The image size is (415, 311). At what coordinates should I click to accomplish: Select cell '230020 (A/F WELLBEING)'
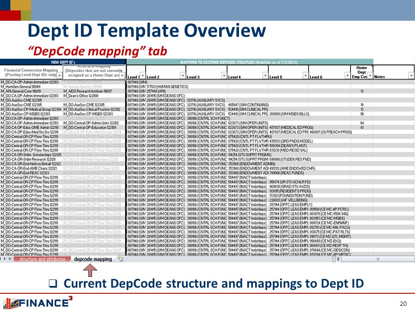[289, 200]
